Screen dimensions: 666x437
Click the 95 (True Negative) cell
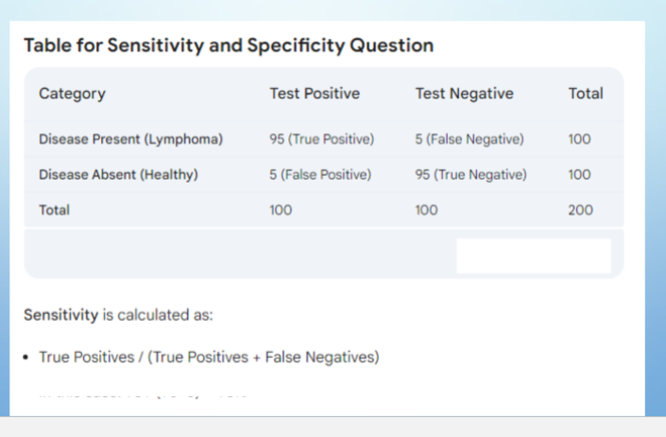[470, 175]
